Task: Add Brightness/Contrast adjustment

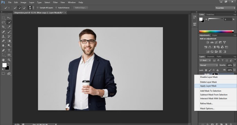Action: click(x=208, y=42)
